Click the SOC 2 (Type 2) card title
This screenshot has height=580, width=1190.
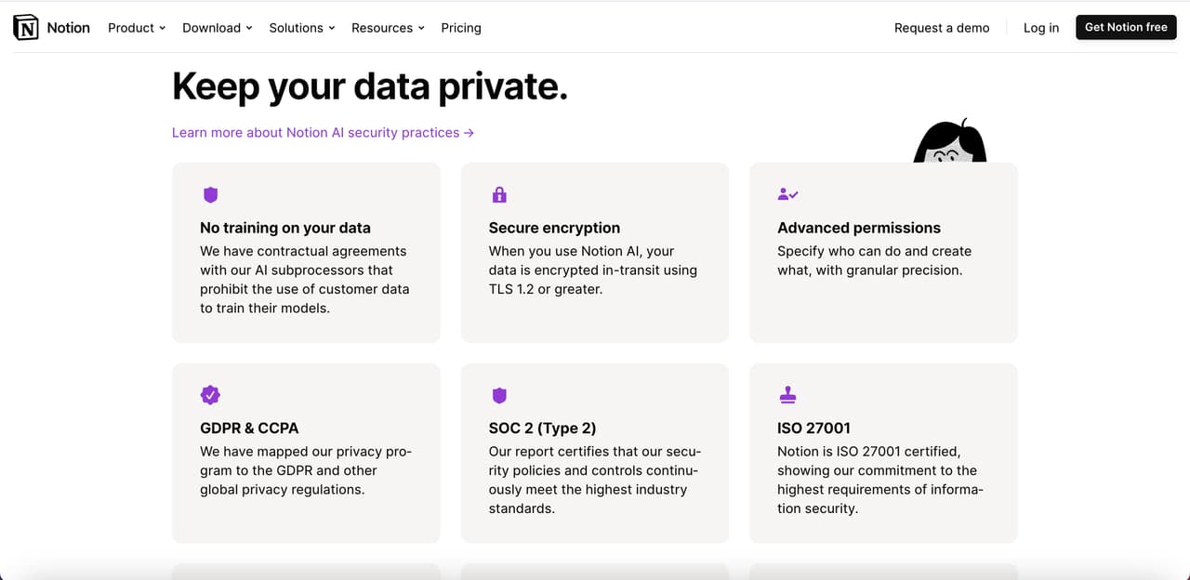[x=543, y=428]
